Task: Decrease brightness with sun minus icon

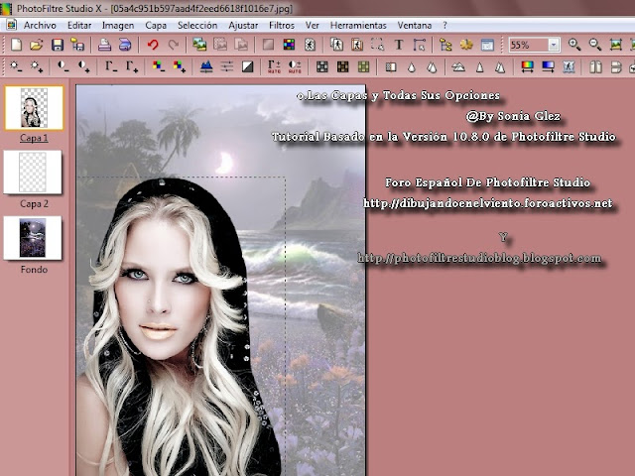Action: click(x=16, y=66)
